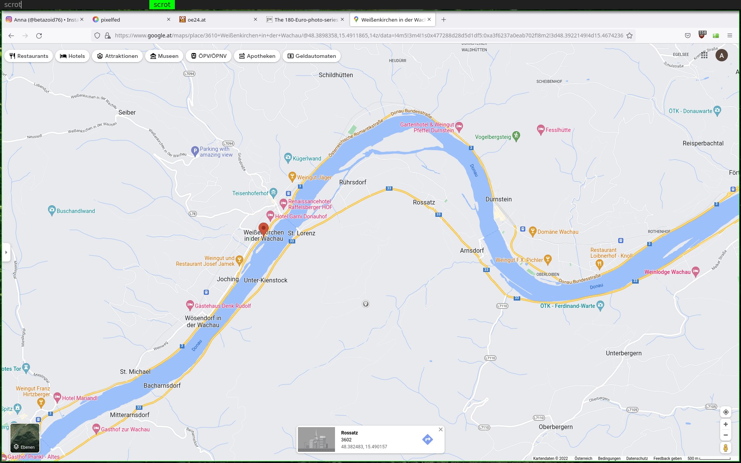741x463 pixels.
Task: Bookmark this page with the star icon
Action: pyautogui.click(x=629, y=35)
